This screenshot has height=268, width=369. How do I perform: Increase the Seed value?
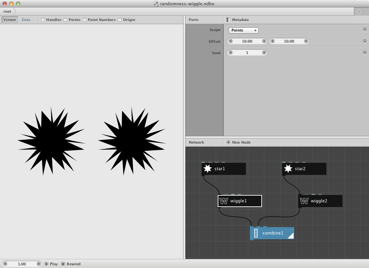coord(264,53)
